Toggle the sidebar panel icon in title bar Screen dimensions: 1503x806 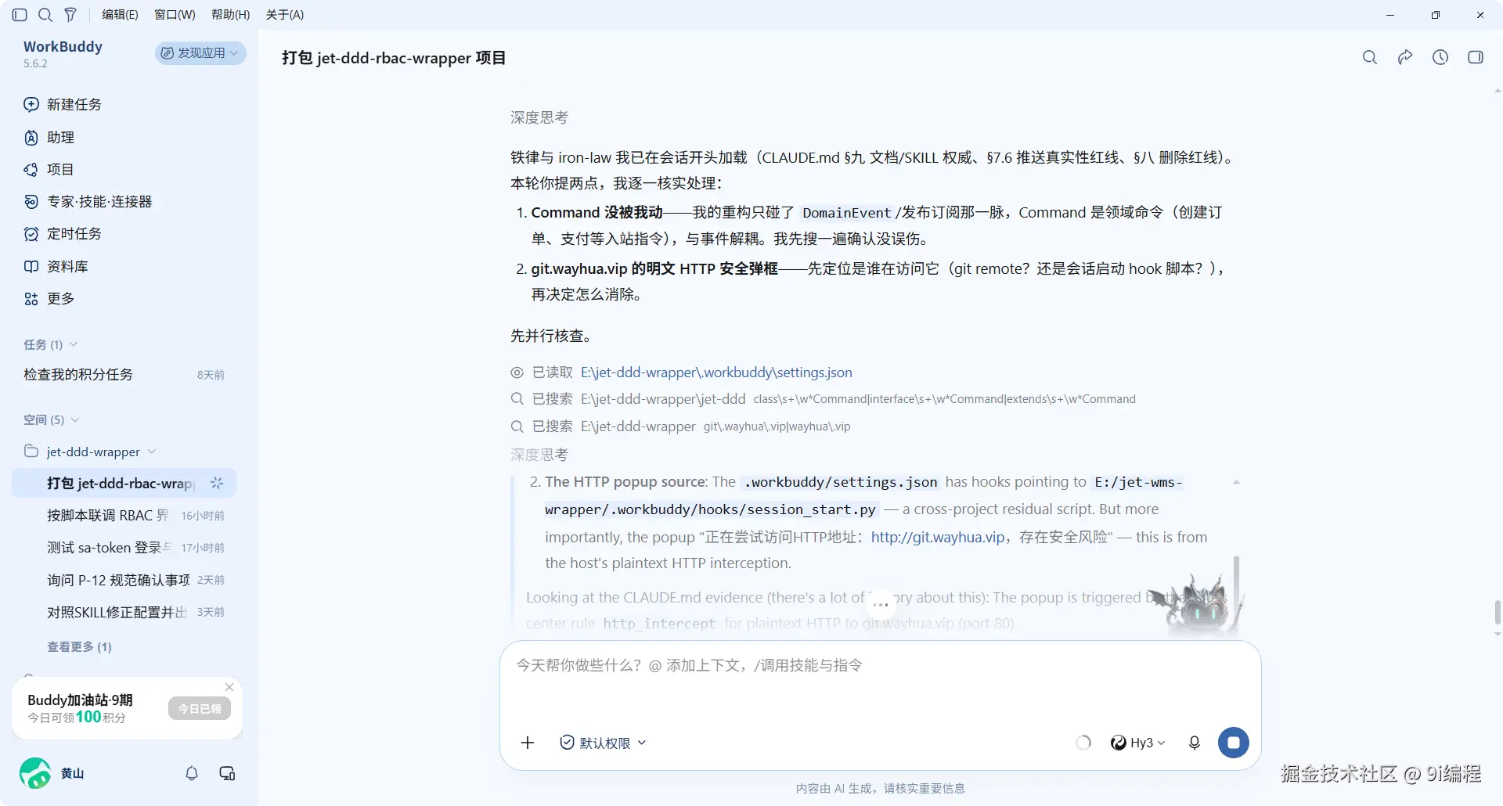click(x=20, y=15)
